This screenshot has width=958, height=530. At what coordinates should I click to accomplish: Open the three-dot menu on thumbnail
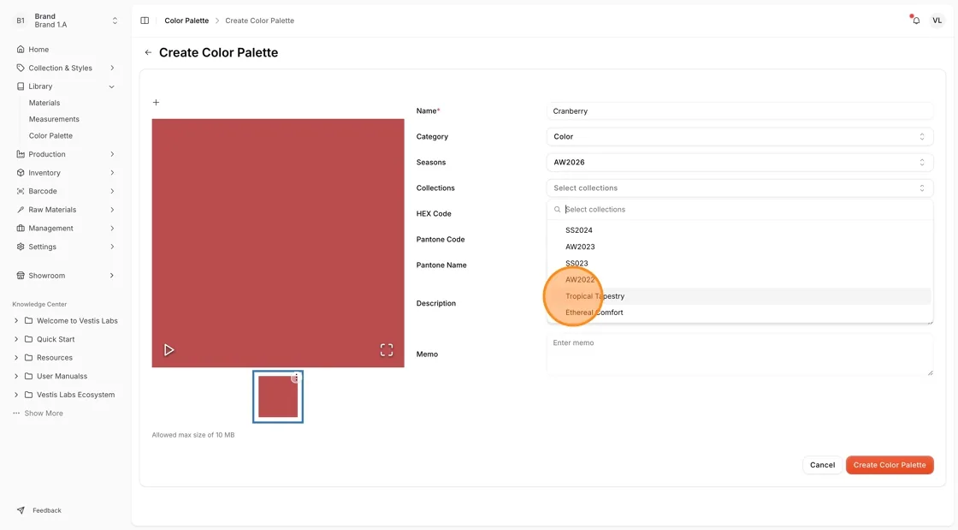pyautogui.click(x=296, y=378)
